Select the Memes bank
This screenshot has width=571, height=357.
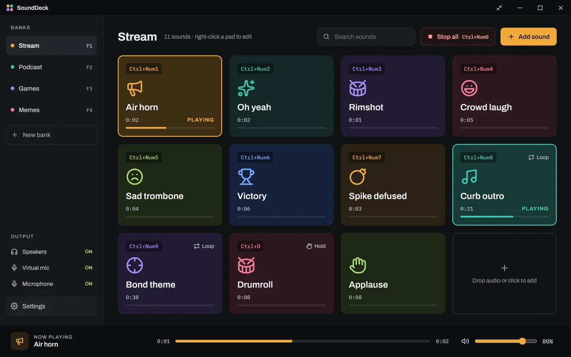pyautogui.click(x=51, y=110)
